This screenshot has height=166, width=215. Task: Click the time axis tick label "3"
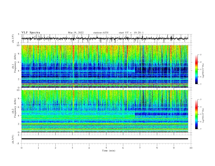coord(72,148)
